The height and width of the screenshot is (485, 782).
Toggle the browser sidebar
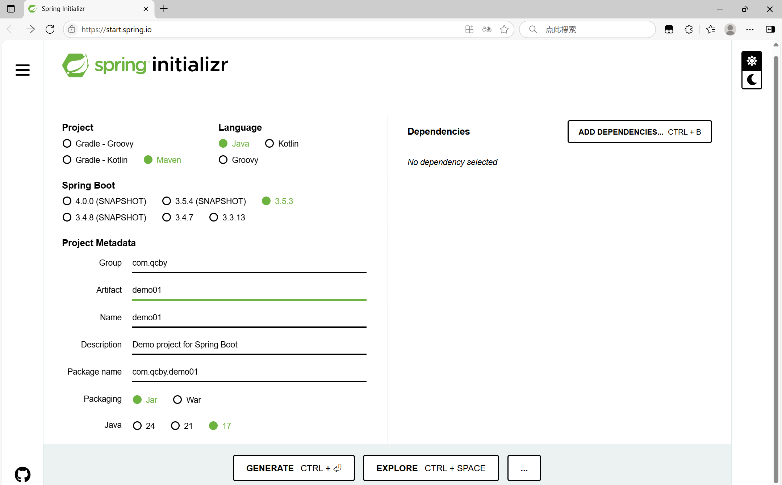point(770,29)
